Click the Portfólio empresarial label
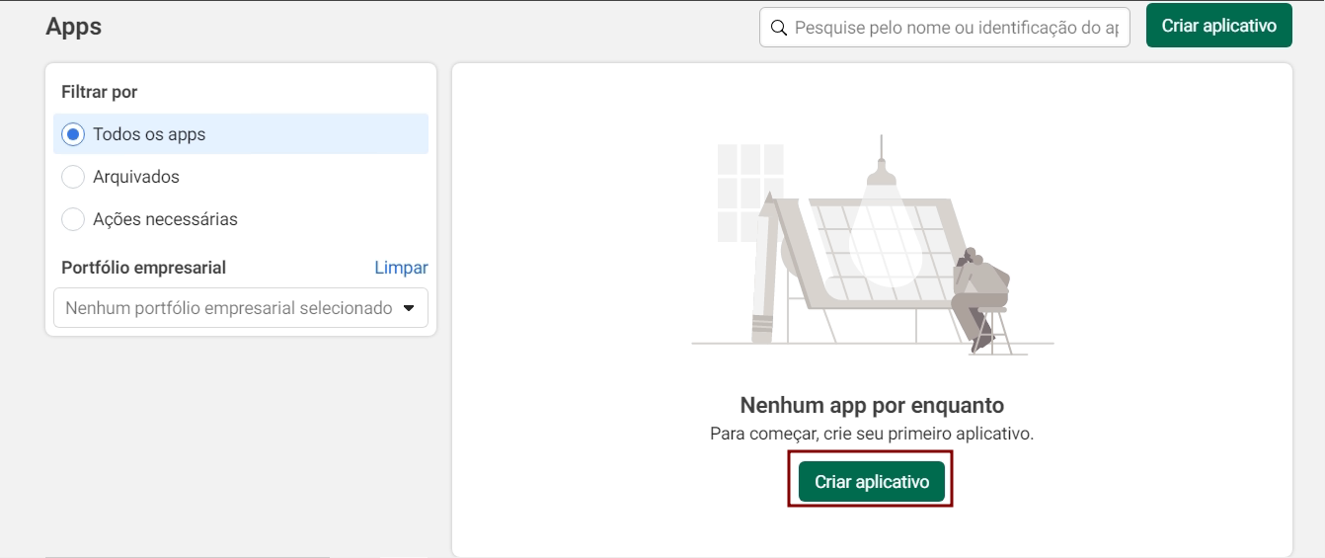Image resolution: width=1325 pixels, height=558 pixels. tap(144, 268)
